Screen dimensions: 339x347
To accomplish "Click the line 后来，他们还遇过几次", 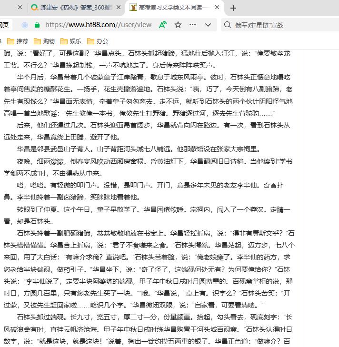I will pyautogui.click(x=153, y=125).
